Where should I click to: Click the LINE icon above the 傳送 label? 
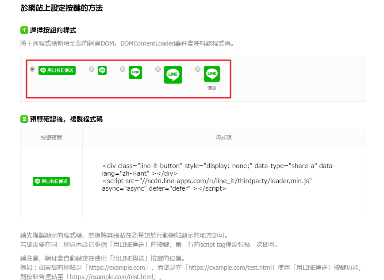point(212,74)
